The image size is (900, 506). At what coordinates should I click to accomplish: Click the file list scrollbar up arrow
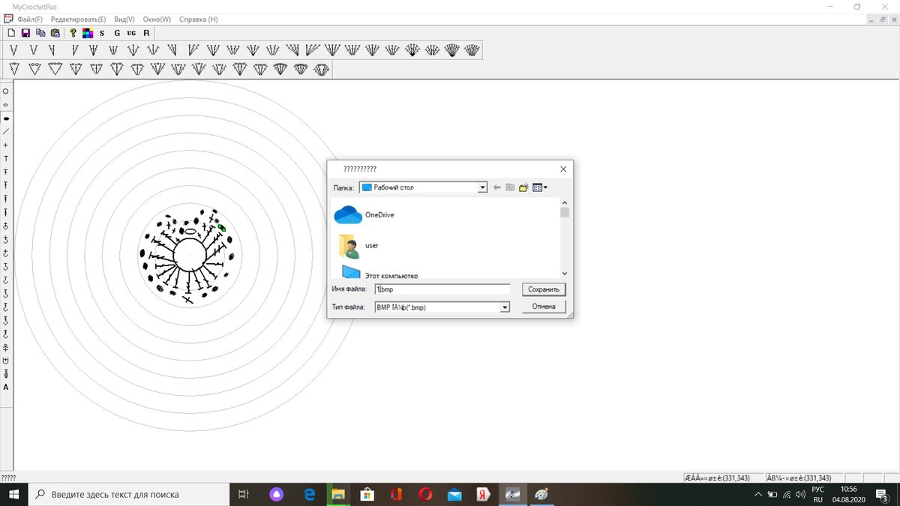(x=565, y=202)
